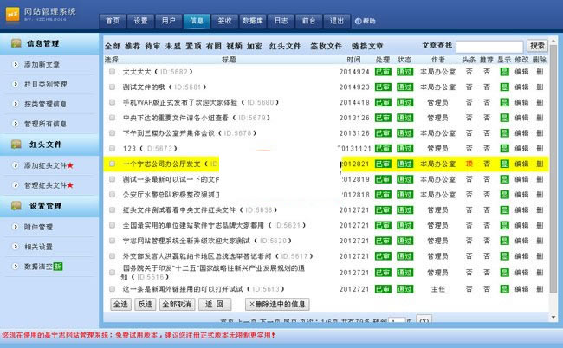
Task: Click green 已审 badge for 大大大大 row
Action: coord(383,73)
